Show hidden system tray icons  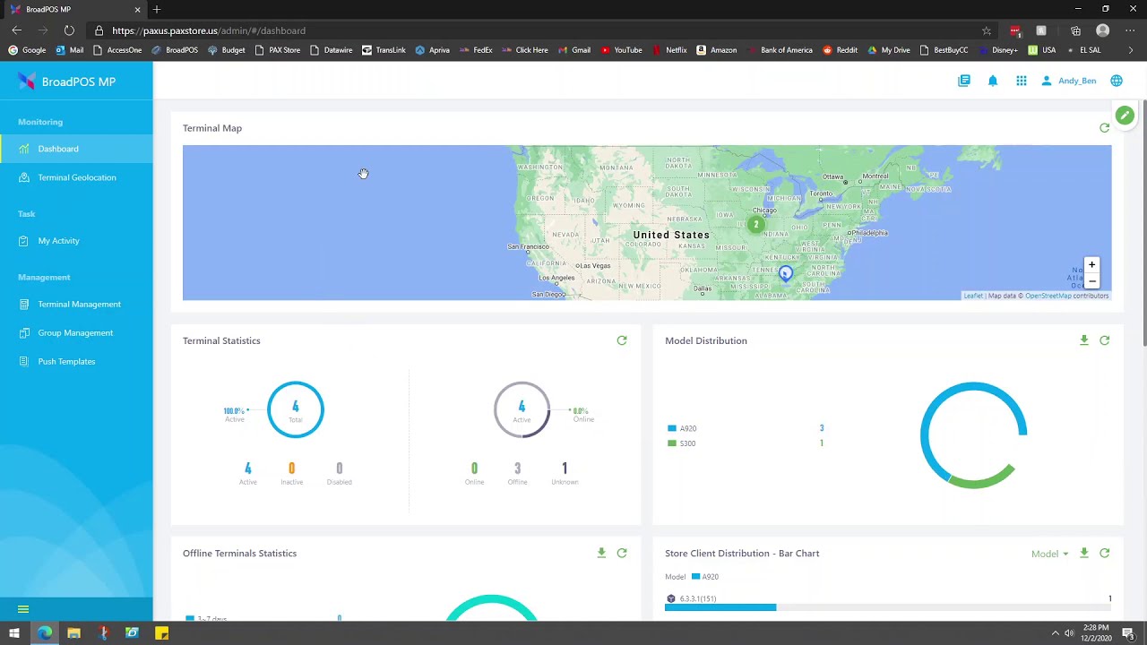coord(1055,633)
